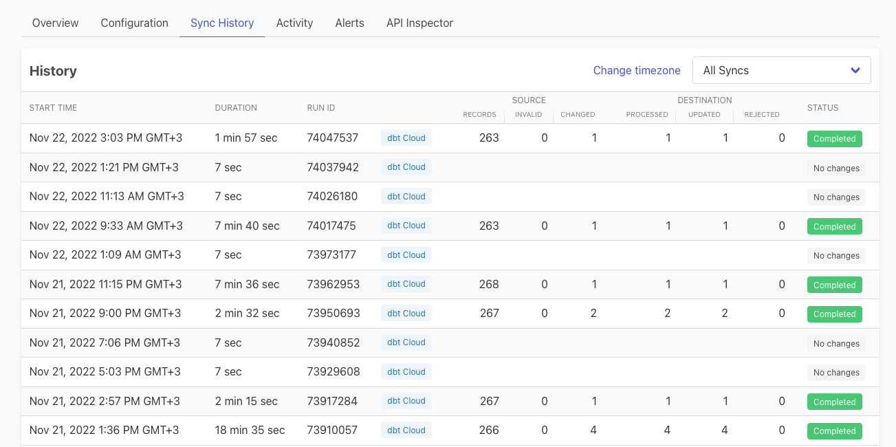Click the 7 min 40 sec duration

pyautogui.click(x=247, y=226)
